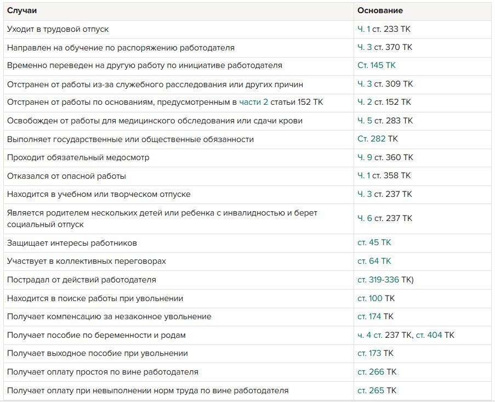This screenshot has height=402, width=495.
Task: Open the 'Ст. 145 ТК' link
Action: [x=376, y=65]
